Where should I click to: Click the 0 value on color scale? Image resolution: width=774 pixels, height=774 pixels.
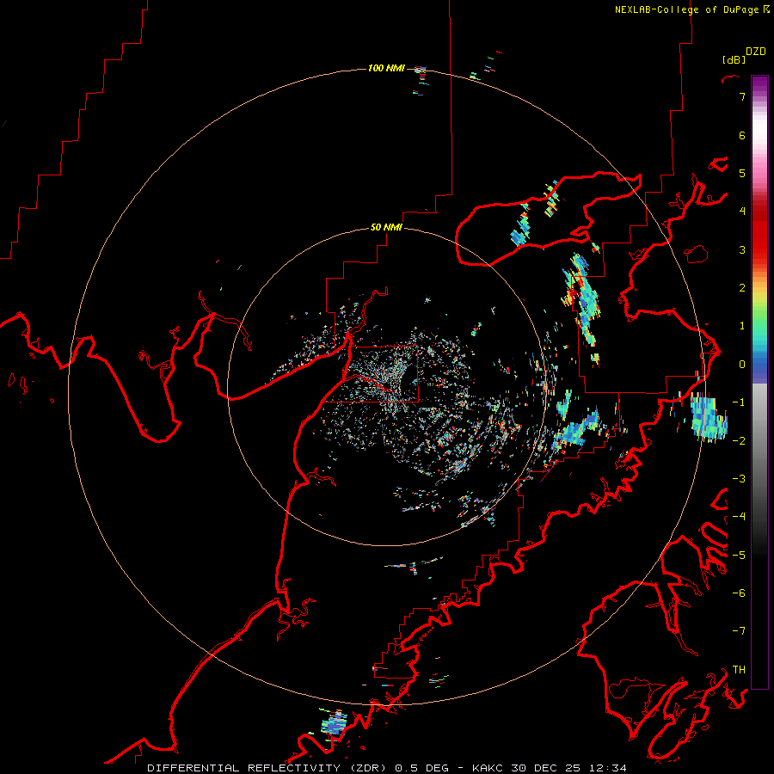[x=742, y=365]
